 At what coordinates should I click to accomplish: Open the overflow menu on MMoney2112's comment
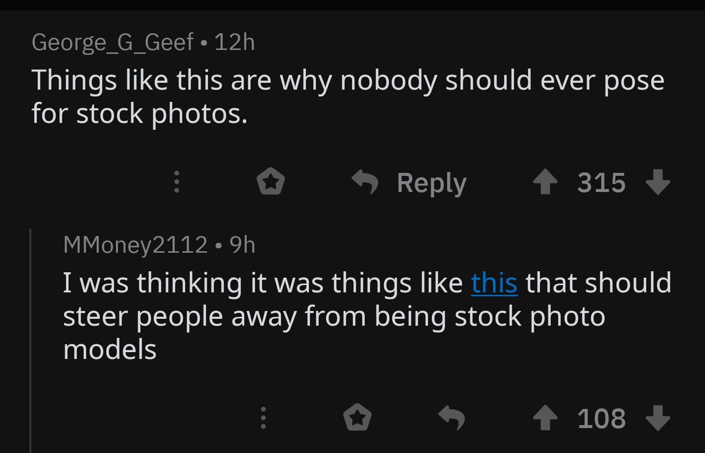(263, 418)
